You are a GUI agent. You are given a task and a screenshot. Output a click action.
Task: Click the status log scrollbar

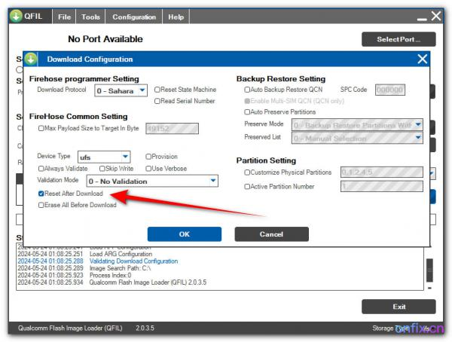429,270
